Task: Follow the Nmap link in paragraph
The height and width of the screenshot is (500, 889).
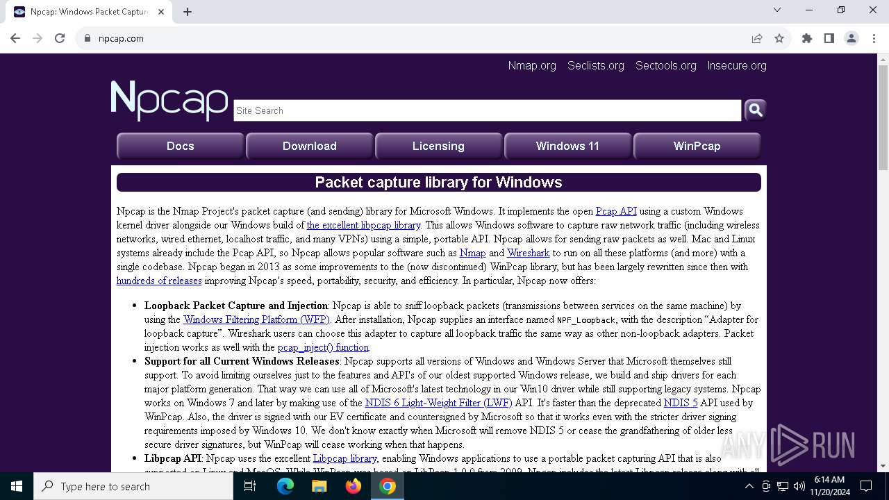Action: (472, 253)
